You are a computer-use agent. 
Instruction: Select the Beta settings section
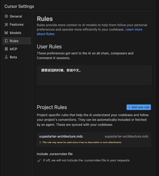(x=13, y=57)
